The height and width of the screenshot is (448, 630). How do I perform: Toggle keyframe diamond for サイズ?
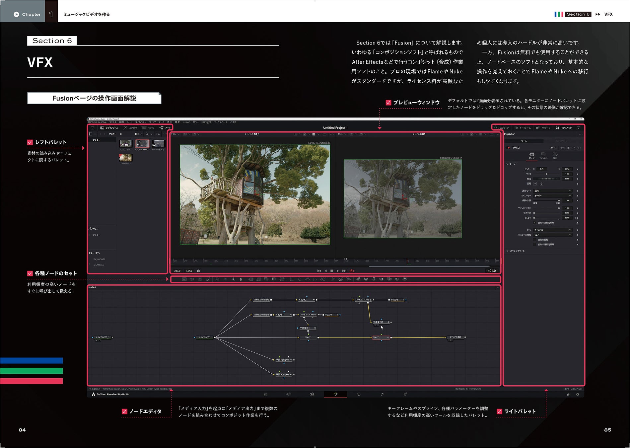[577, 174]
